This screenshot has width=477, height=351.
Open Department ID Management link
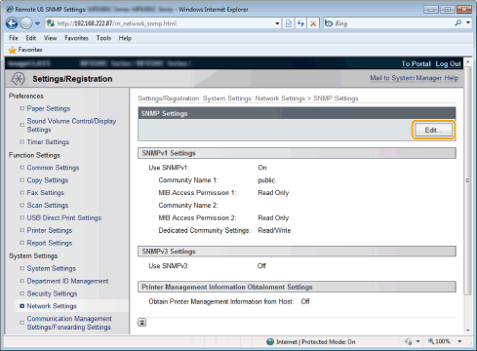(x=67, y=281)
